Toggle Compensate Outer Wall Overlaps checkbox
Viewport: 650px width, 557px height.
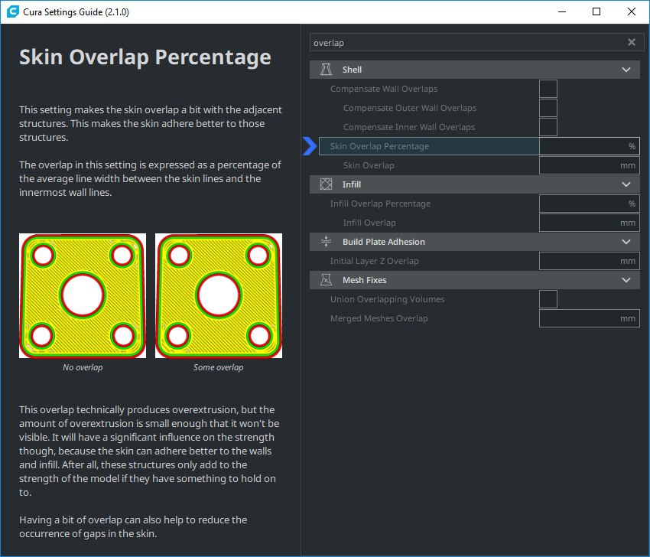pyautogui.click(x=548, y=108)
